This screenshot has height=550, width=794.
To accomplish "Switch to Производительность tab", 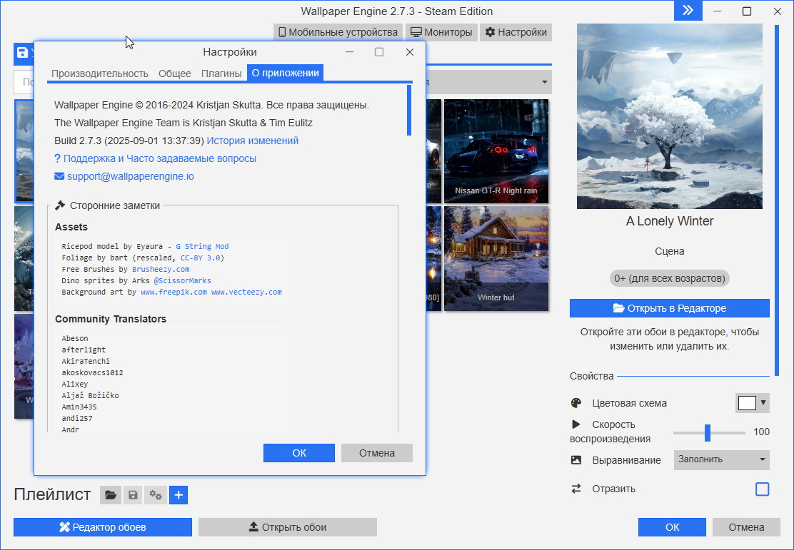I will (x=100, y=73).
